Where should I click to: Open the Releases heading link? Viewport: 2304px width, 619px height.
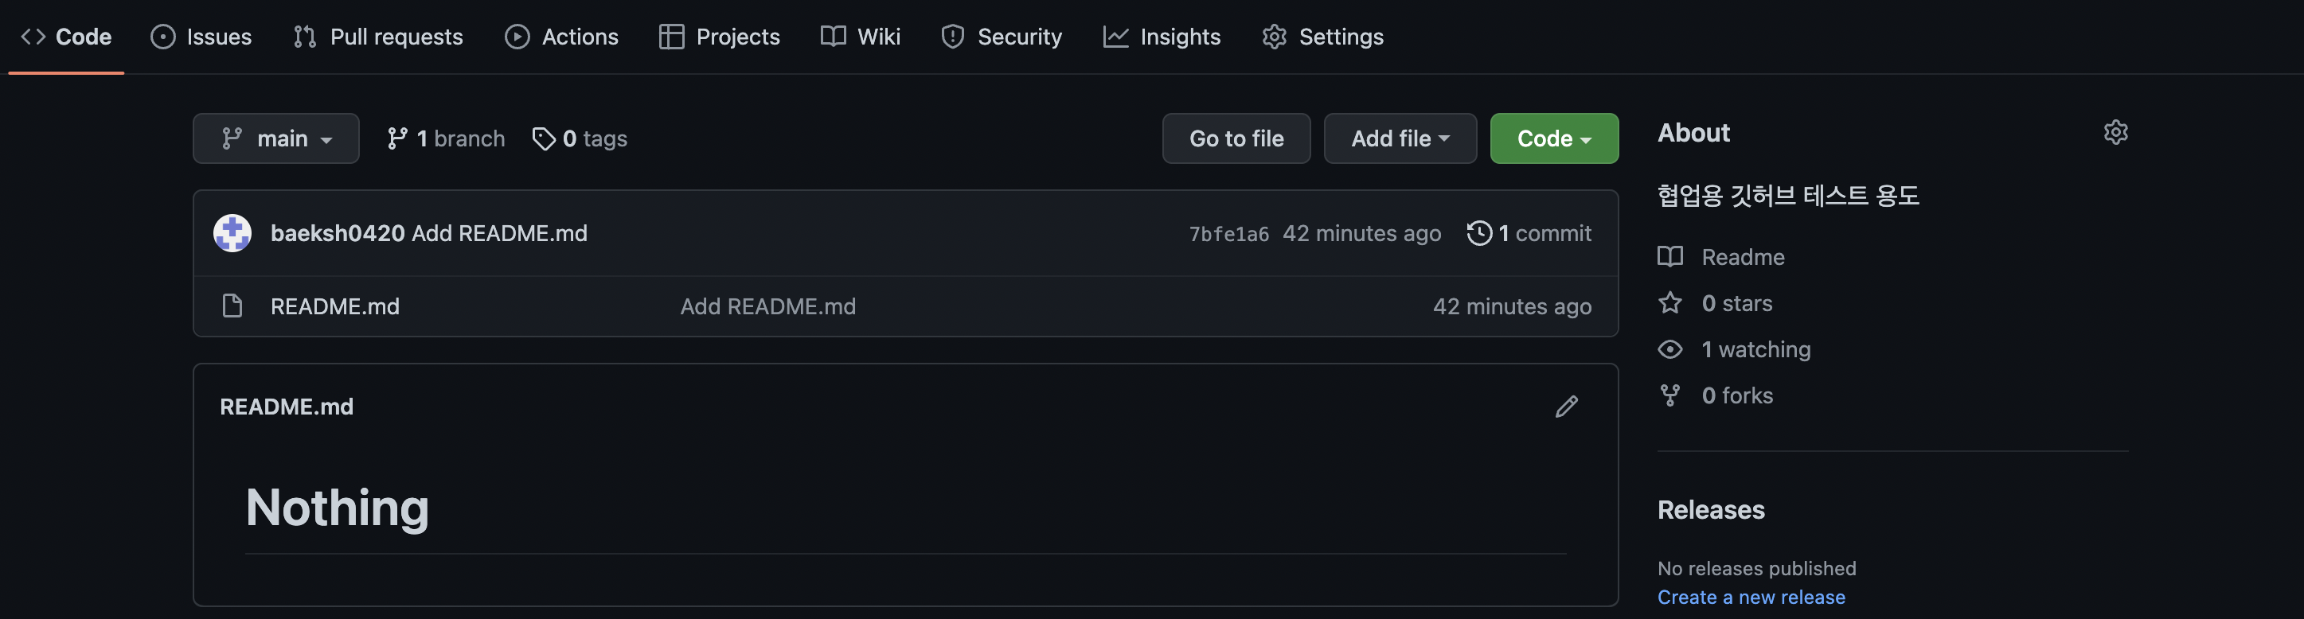[x=1710, y=510]
